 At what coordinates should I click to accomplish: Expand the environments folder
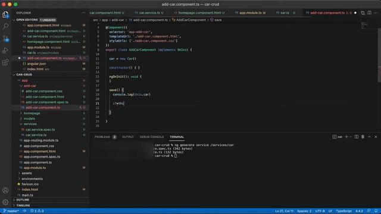tap(32, 179)
